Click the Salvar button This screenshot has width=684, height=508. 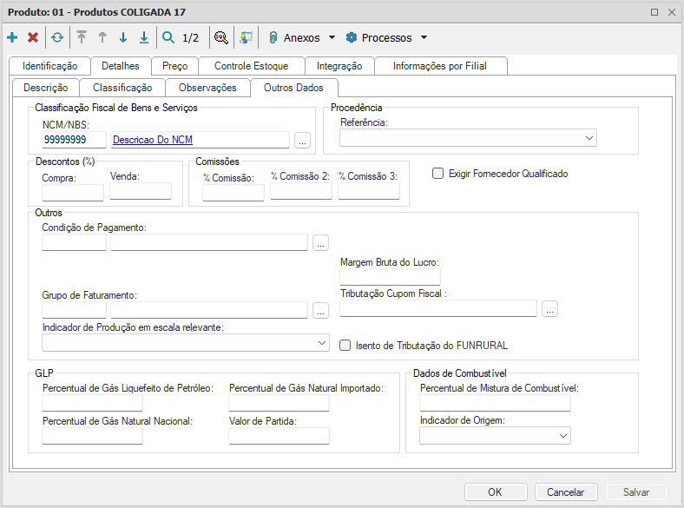point(636,492)
